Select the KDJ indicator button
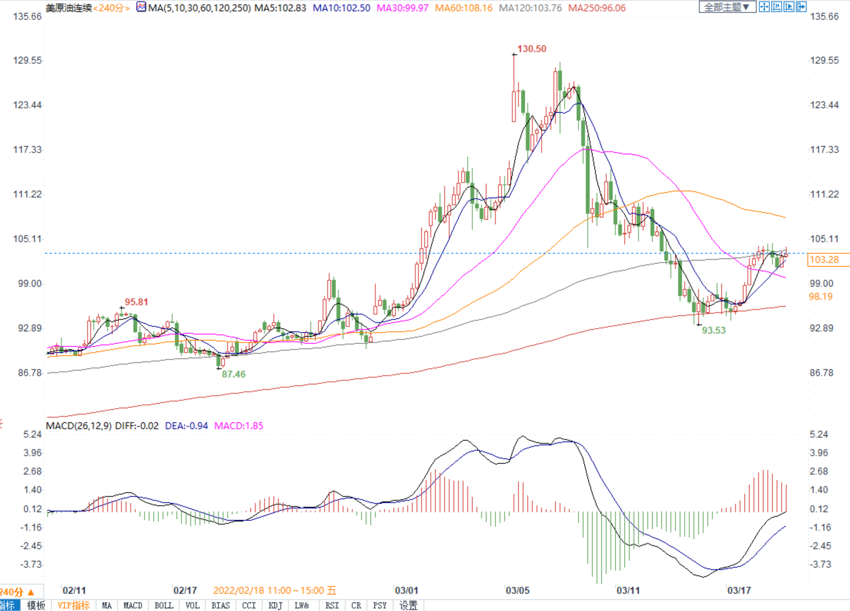This screenshot has height=611, width=850. pyautogui.click(x=275, y=605)
